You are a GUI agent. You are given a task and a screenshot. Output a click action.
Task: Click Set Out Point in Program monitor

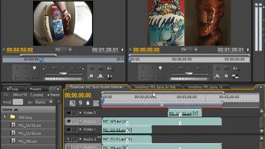[152, 68]
